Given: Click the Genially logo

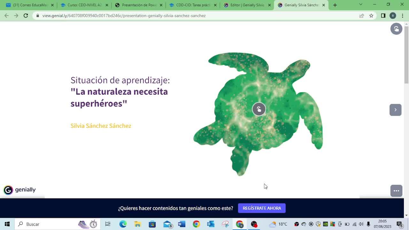Looking at the screenshot, I should (x=20, y=190).
